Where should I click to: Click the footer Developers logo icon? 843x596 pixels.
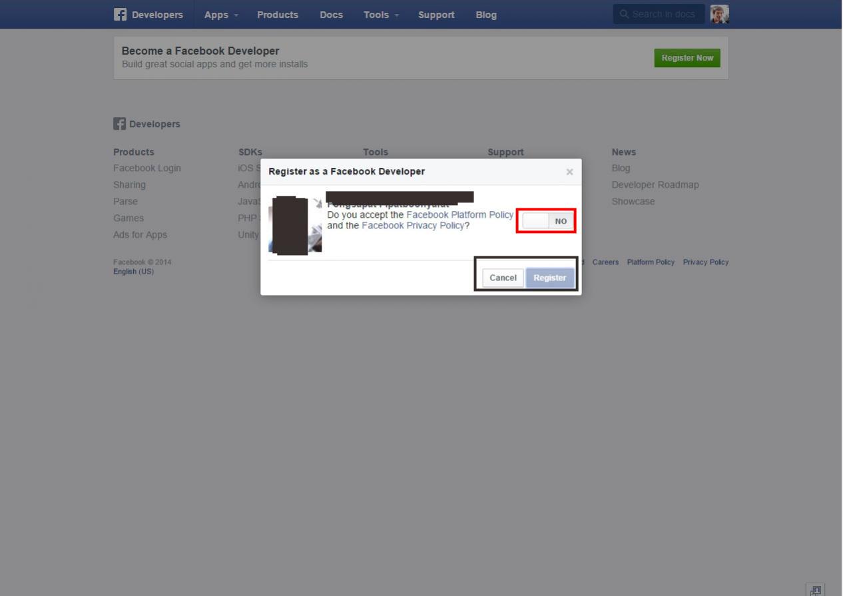click(x=119, y=124)
